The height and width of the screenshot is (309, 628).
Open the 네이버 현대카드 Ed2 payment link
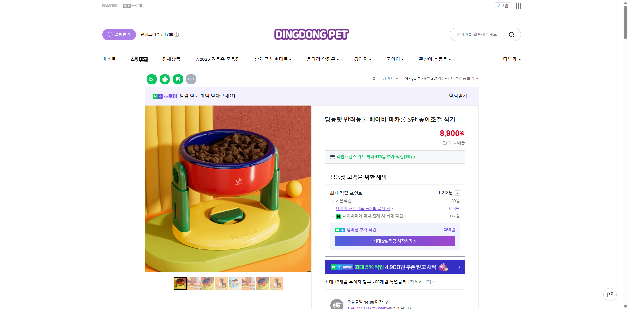[x=363, y=208]
